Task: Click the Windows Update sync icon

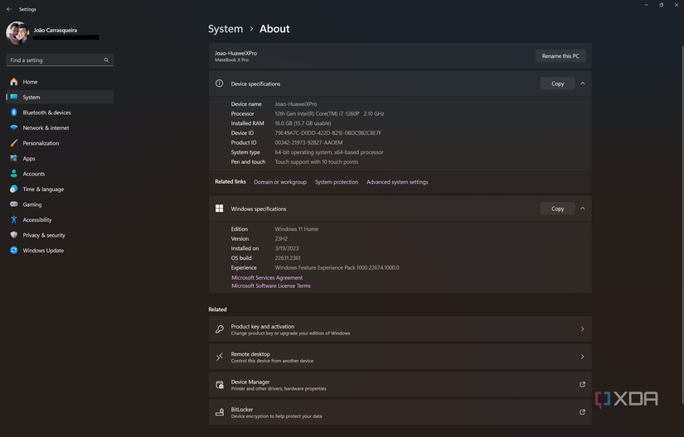Action: [x=14, y=250]
